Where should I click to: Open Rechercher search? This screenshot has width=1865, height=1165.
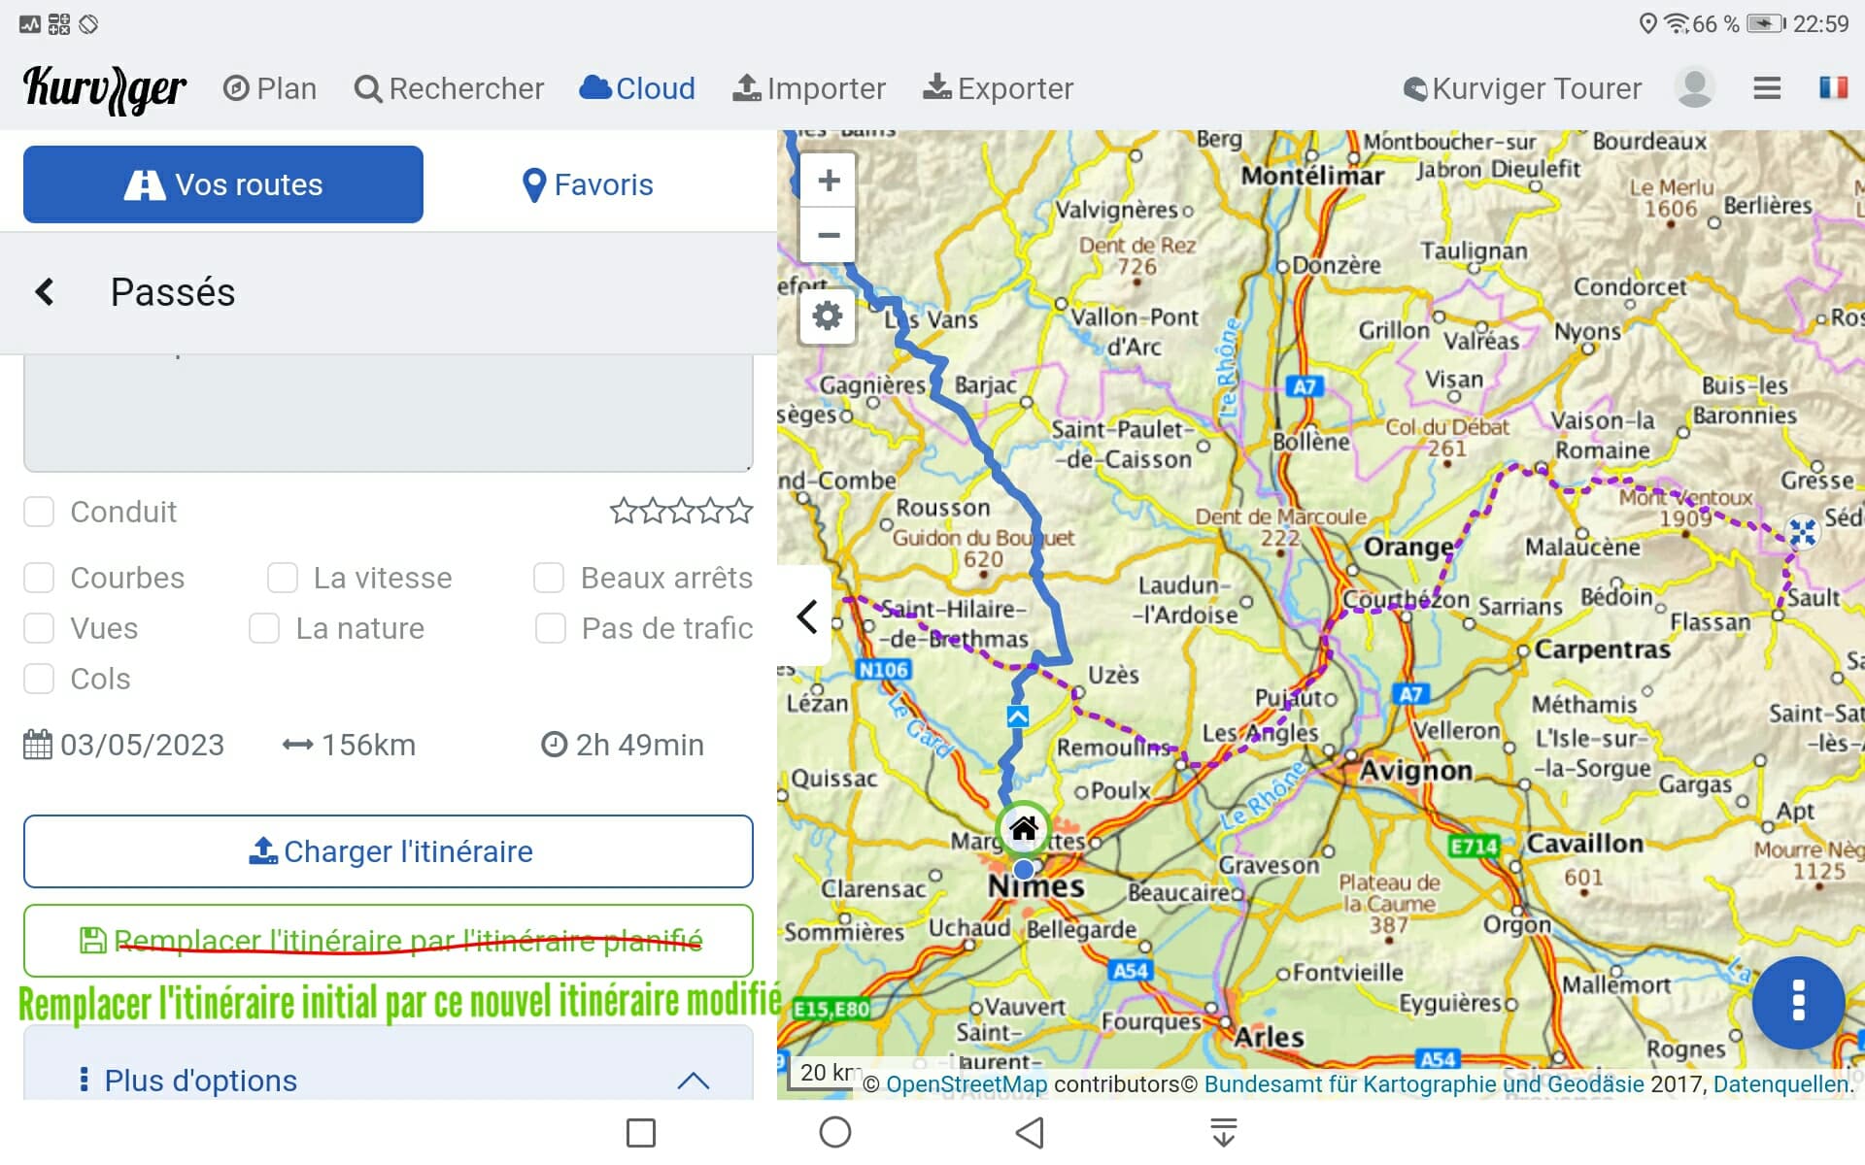pyautogui.click(x=449, y=88)
